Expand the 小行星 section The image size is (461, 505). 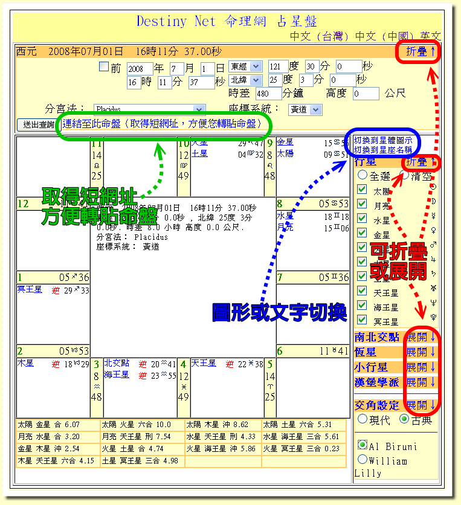click(x=421, y=367)
